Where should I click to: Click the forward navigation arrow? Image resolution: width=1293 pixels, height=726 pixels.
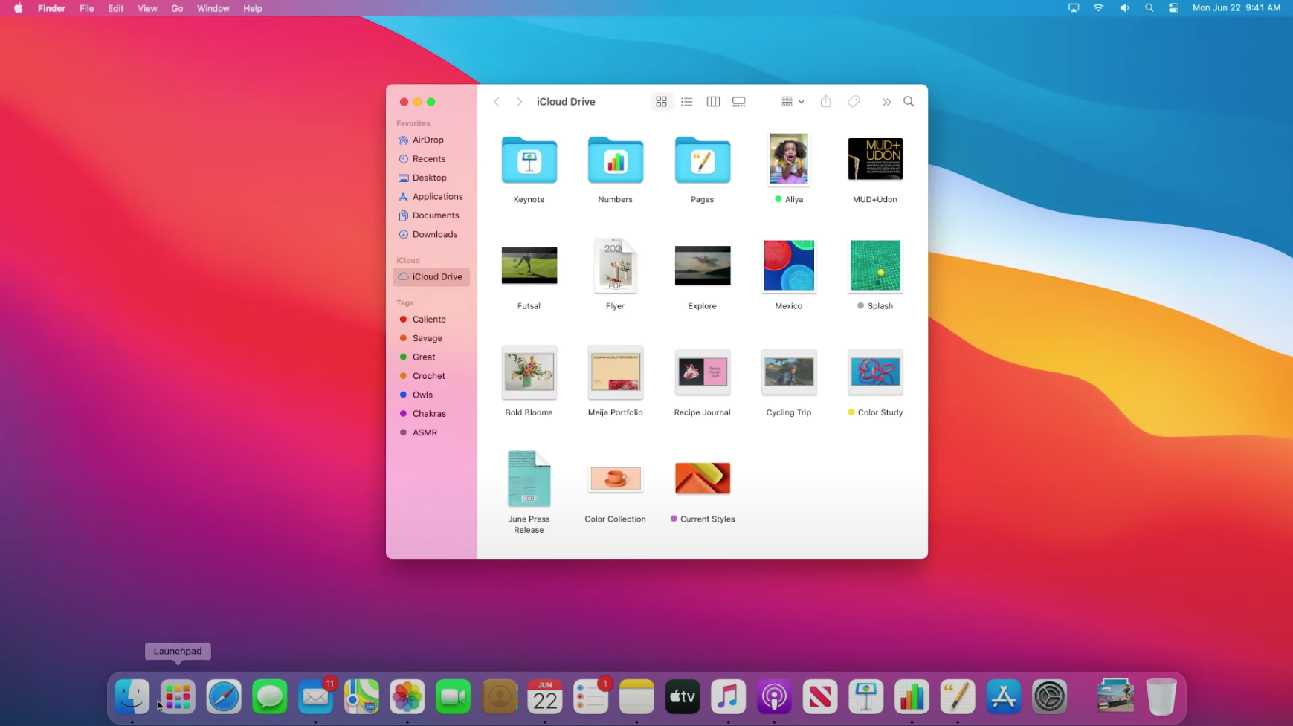(x=519, y=101)
